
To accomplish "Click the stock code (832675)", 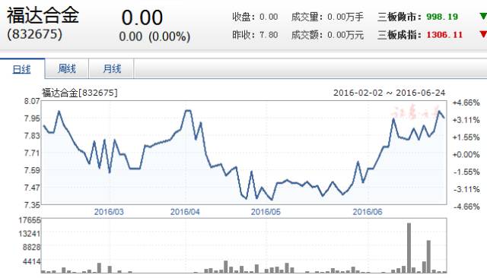I will point(35,33).
